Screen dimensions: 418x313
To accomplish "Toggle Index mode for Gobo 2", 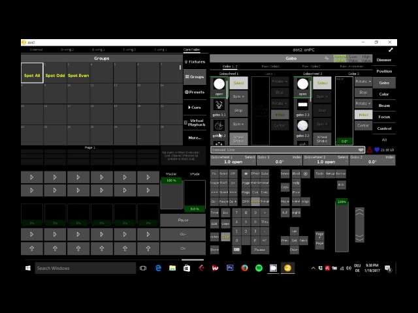I will (x=363, y=115).
